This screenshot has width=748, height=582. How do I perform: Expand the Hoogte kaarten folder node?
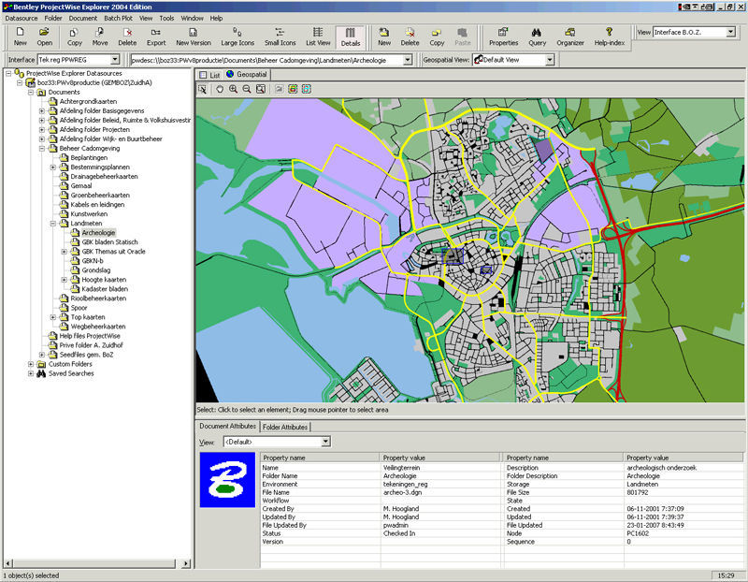click(65, 280)
